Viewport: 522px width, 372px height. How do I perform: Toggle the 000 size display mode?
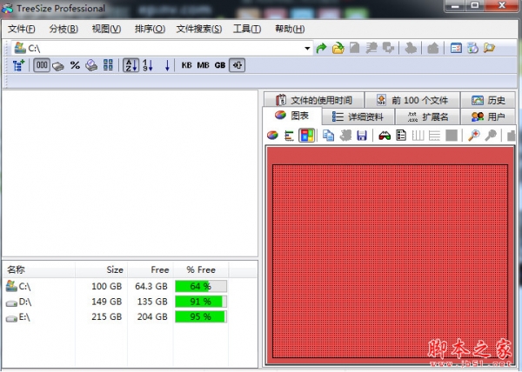[x=42, y=65]
